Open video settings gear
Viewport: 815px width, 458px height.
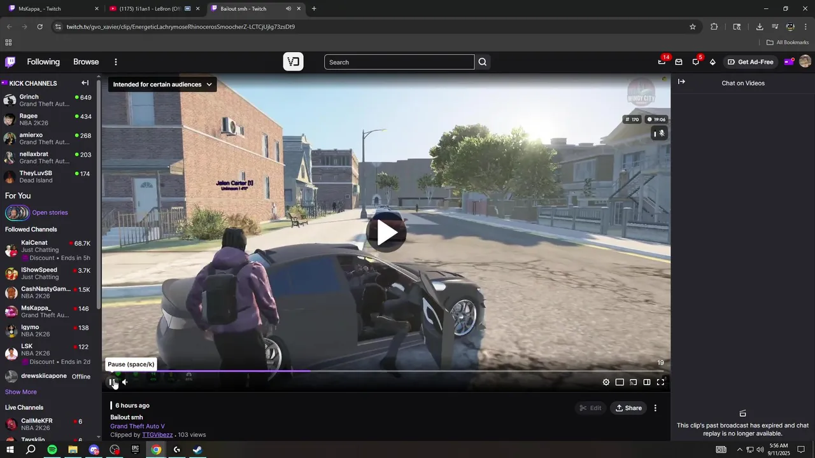[606, 382]
